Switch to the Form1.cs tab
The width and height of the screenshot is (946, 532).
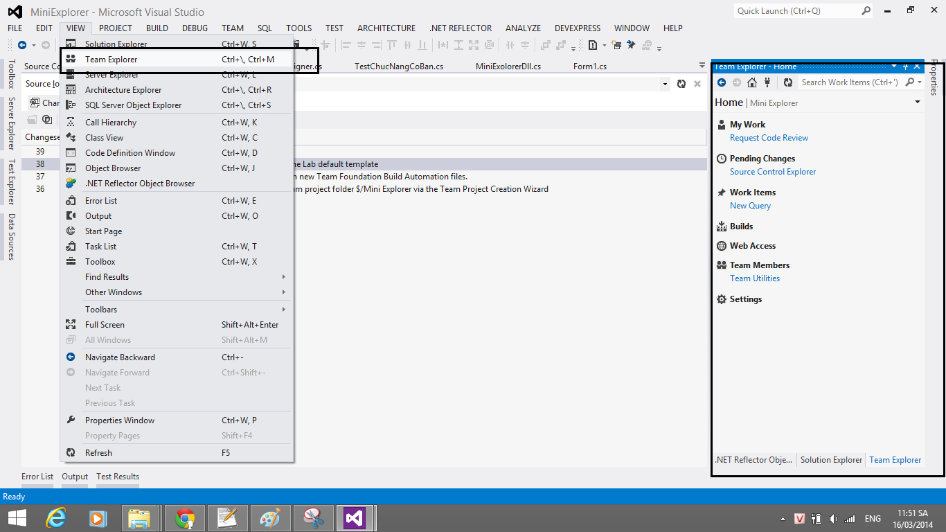[x=590, y=66]
